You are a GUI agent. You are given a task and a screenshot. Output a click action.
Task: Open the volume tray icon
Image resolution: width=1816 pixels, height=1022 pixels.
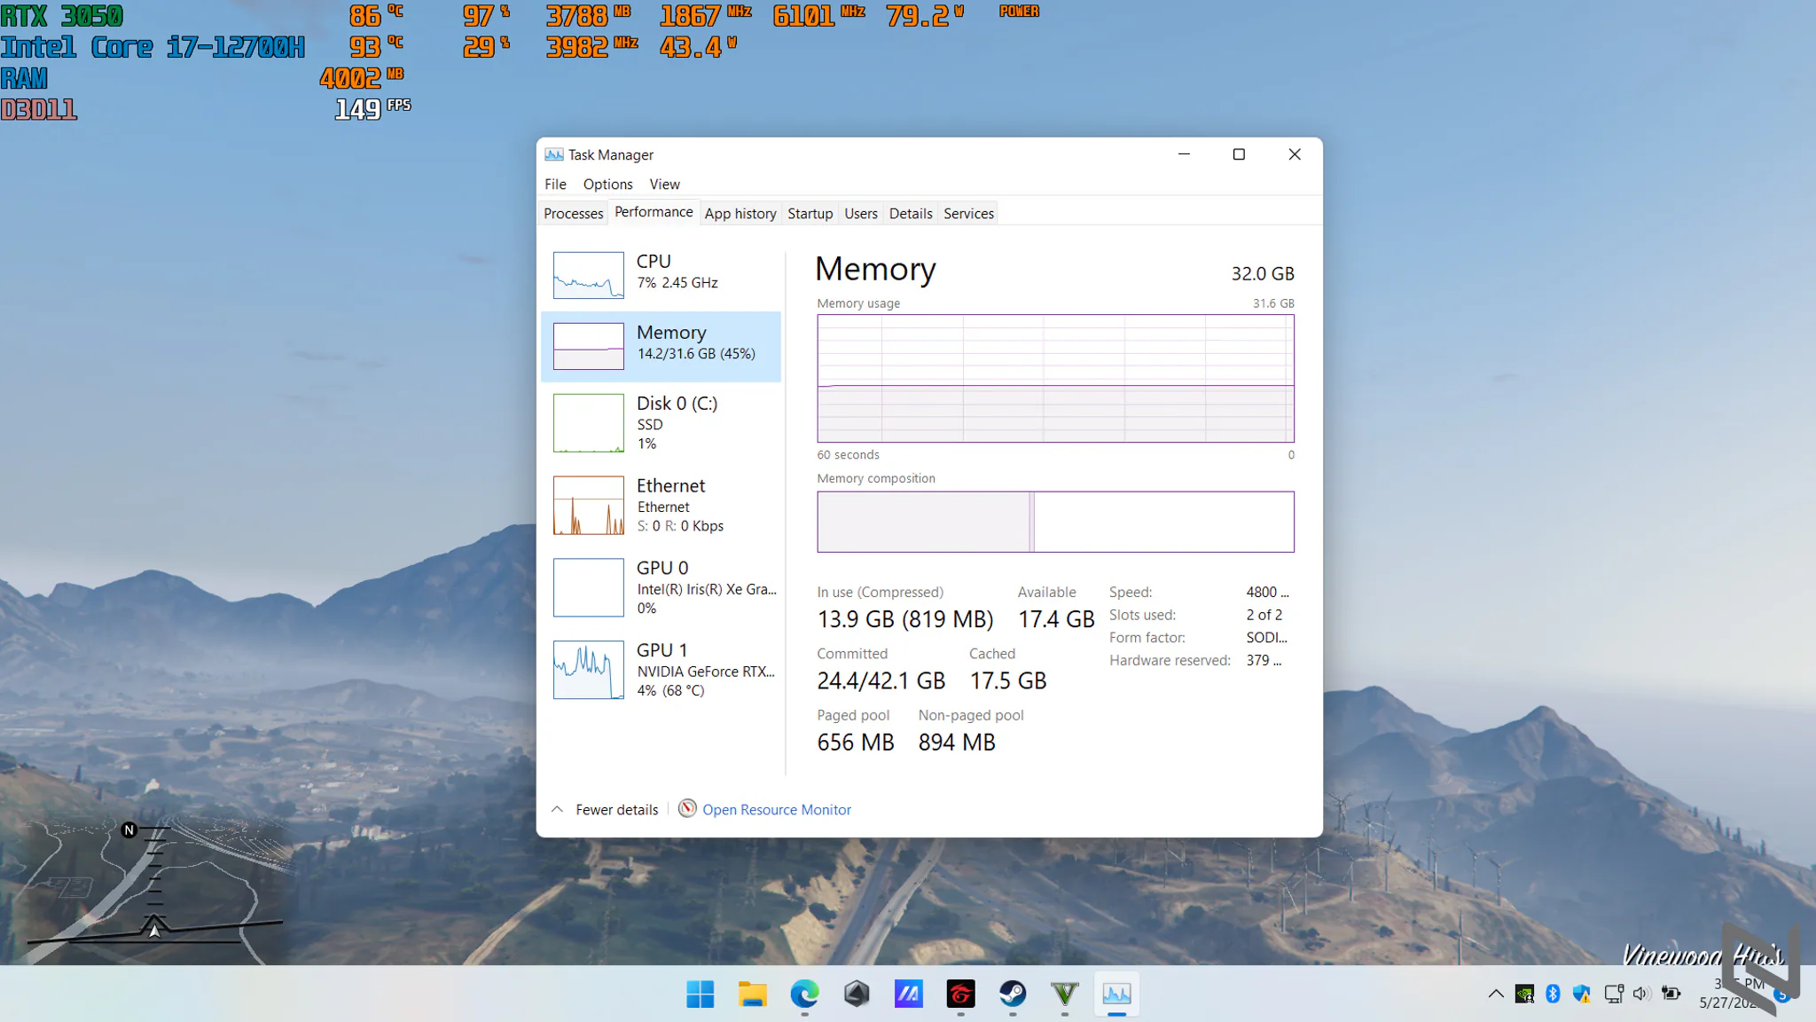pyautogui.click(x=1641, y=994)
